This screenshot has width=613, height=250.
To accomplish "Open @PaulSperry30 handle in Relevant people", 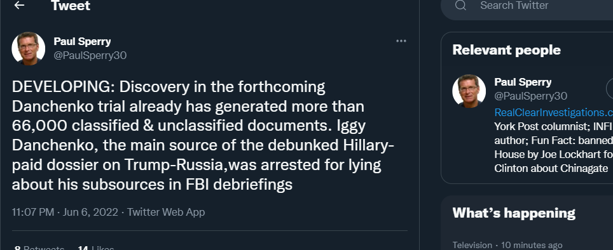I will 530,96.
